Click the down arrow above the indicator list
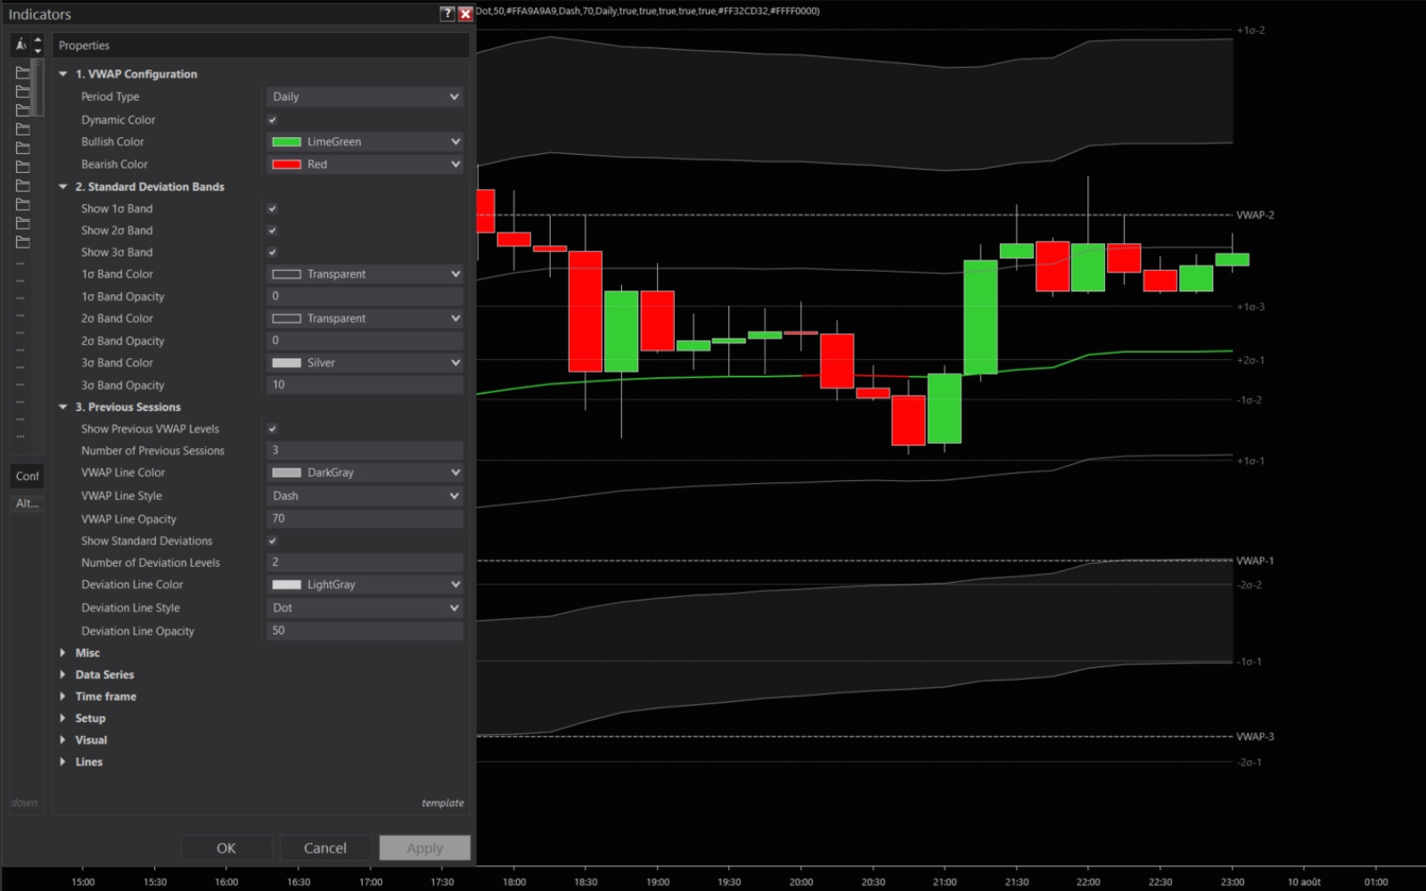 point(37,51)
